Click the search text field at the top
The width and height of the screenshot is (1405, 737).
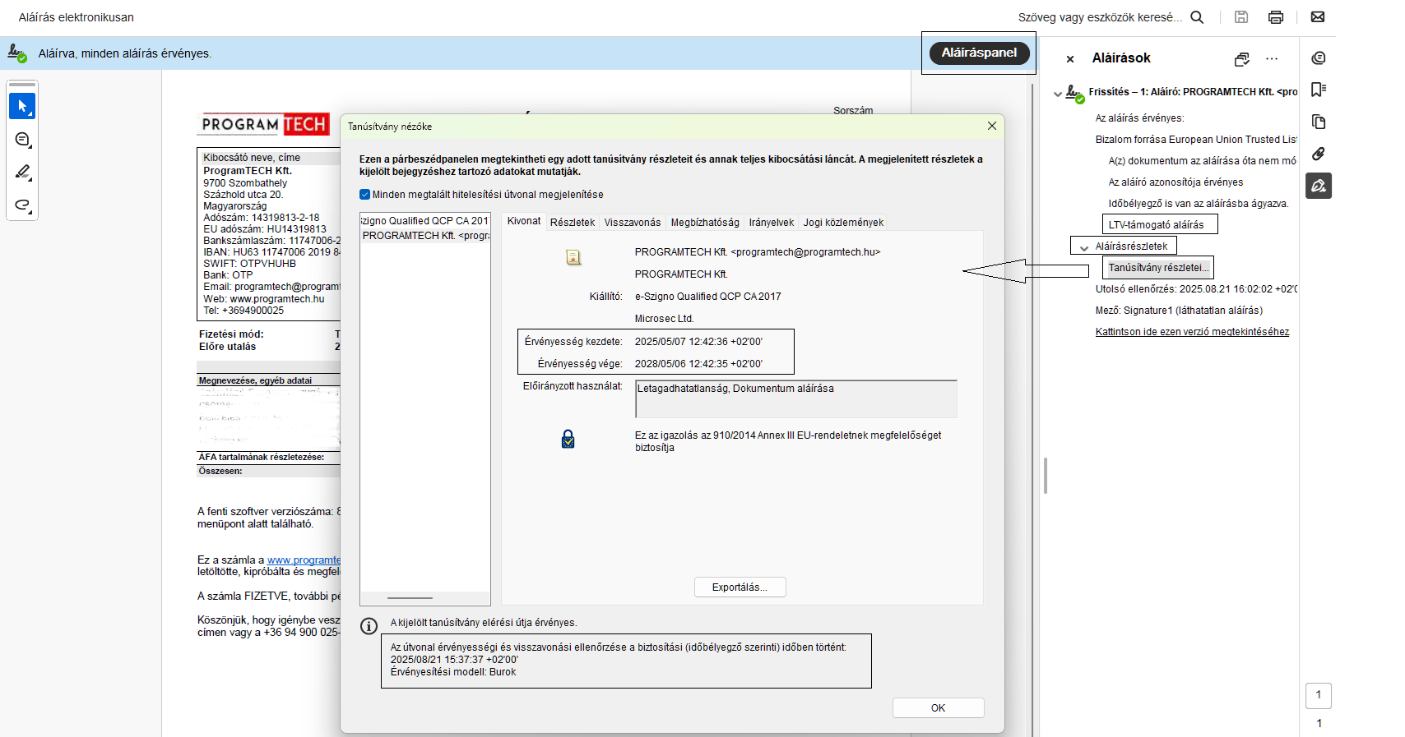coord(1100,17)
